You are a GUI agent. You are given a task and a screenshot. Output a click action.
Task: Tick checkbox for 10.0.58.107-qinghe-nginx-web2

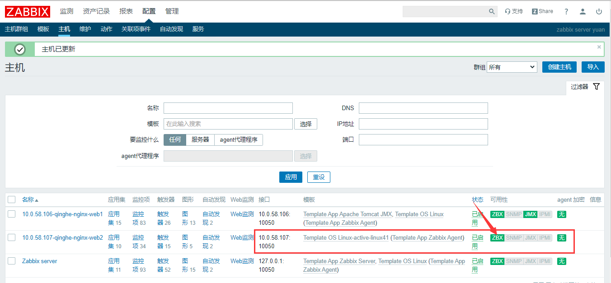tap(12, 237)
